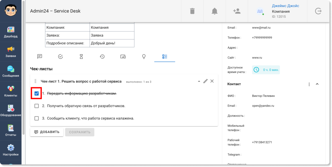Screen dimensions: 332x167
Task: Open Заявки in the left sidebar
Action: 11,52
